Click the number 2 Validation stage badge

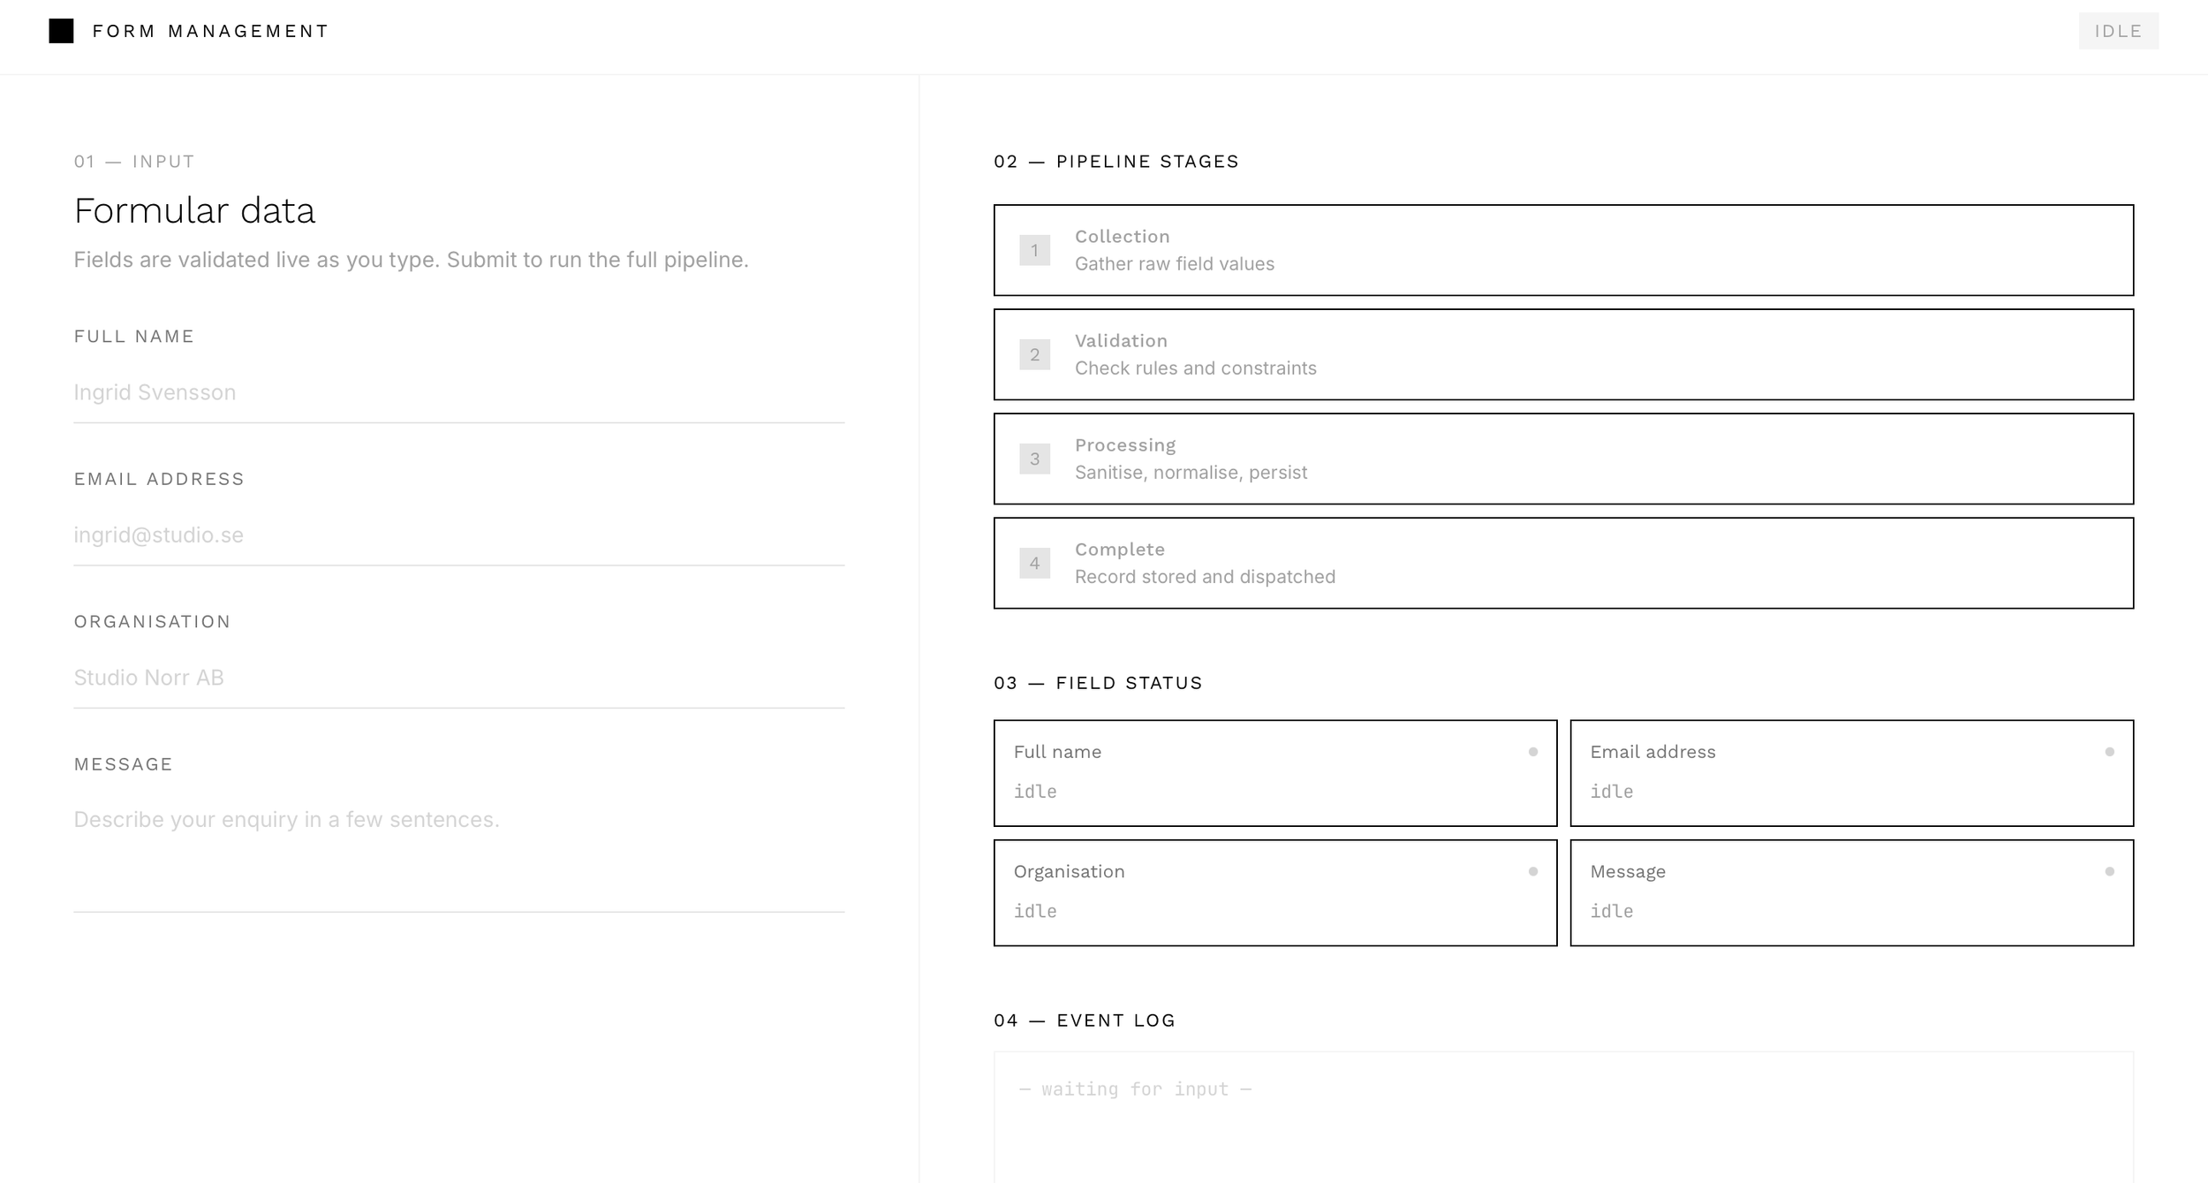tap(1034, 354)
